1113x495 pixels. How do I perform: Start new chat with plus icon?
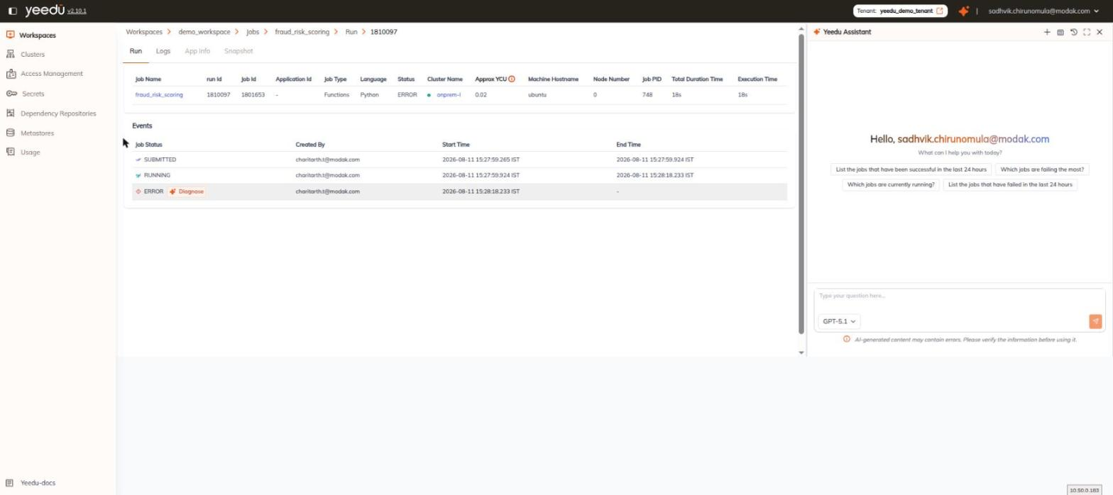tap(1047, 32)
